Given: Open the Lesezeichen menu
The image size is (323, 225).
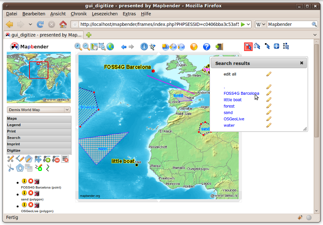Looking at the screenshot, I should tap(105, 14).
